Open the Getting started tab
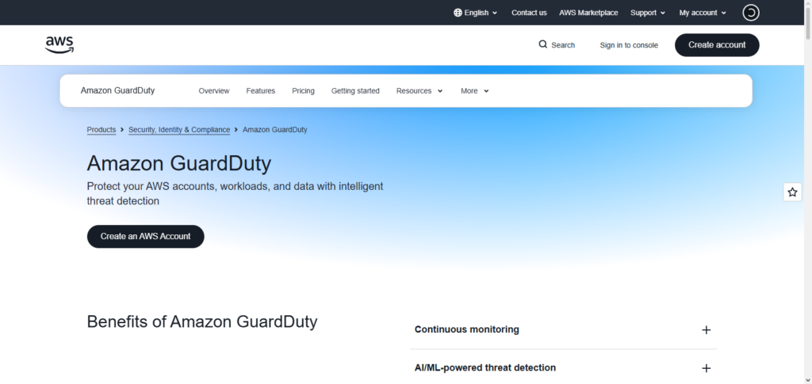 click(355, 91)
